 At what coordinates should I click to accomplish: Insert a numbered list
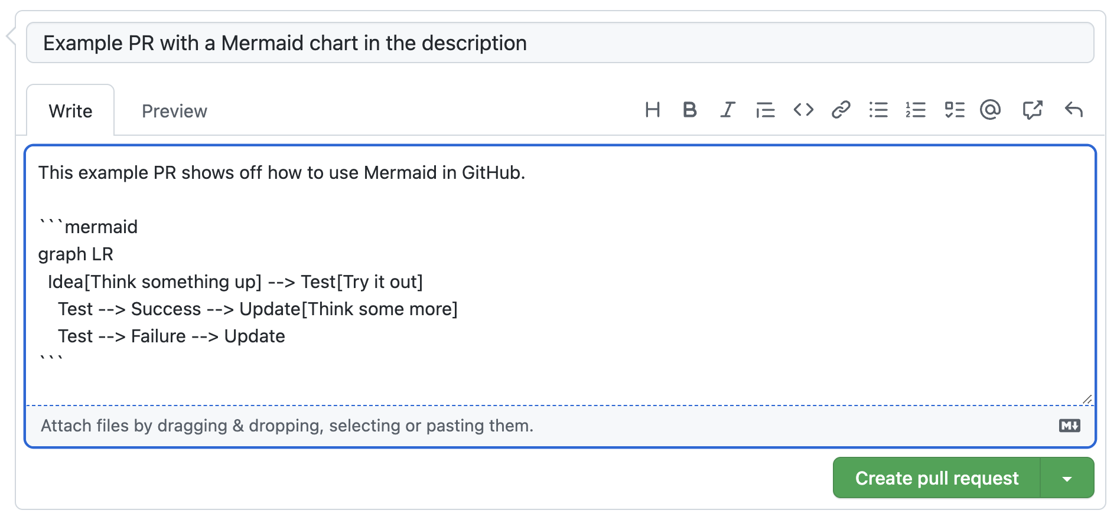point(916,110)
